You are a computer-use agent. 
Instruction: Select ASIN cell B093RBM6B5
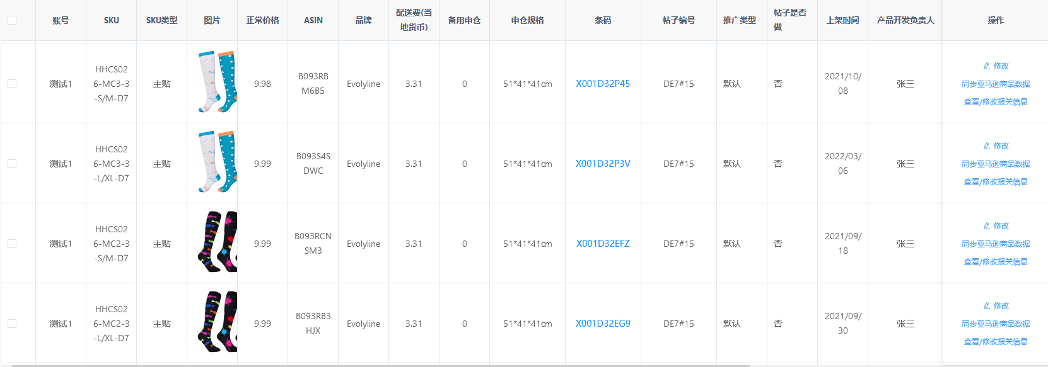[x=313, y=84]
